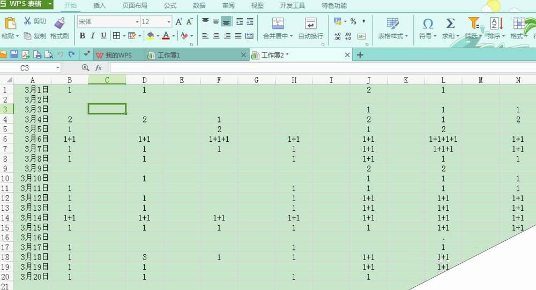This screenshot has width=536, height=290.
Task: Click the Merge and Center (合并居中) icon
Action: tap(278, 23)
